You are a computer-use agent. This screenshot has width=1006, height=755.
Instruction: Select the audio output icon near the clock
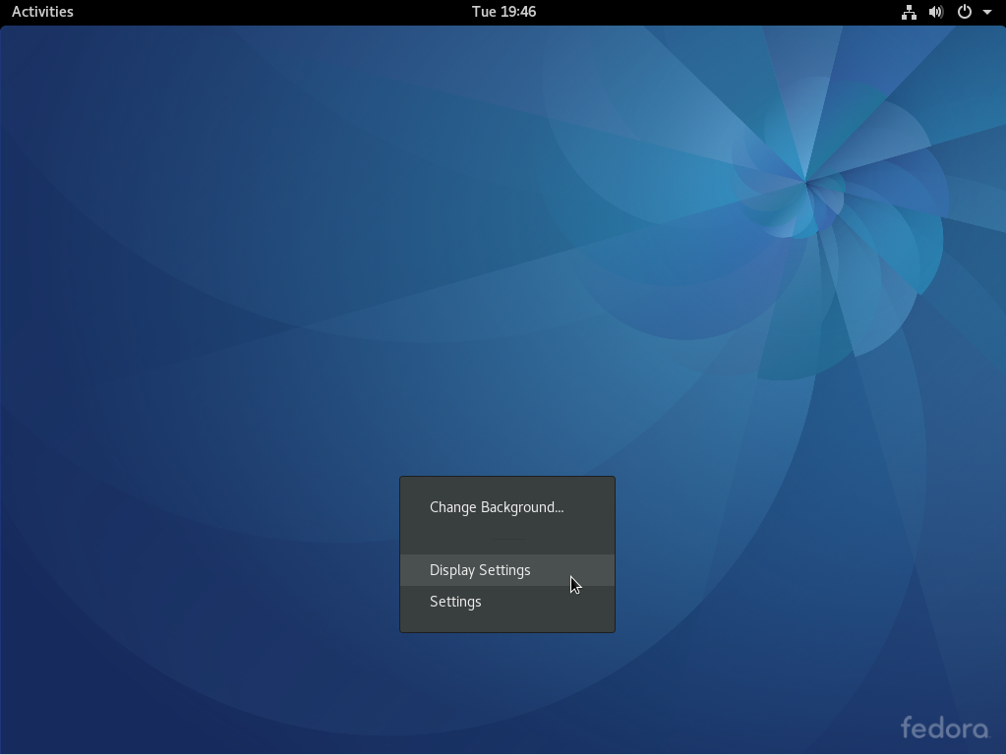tap(934, 12)
